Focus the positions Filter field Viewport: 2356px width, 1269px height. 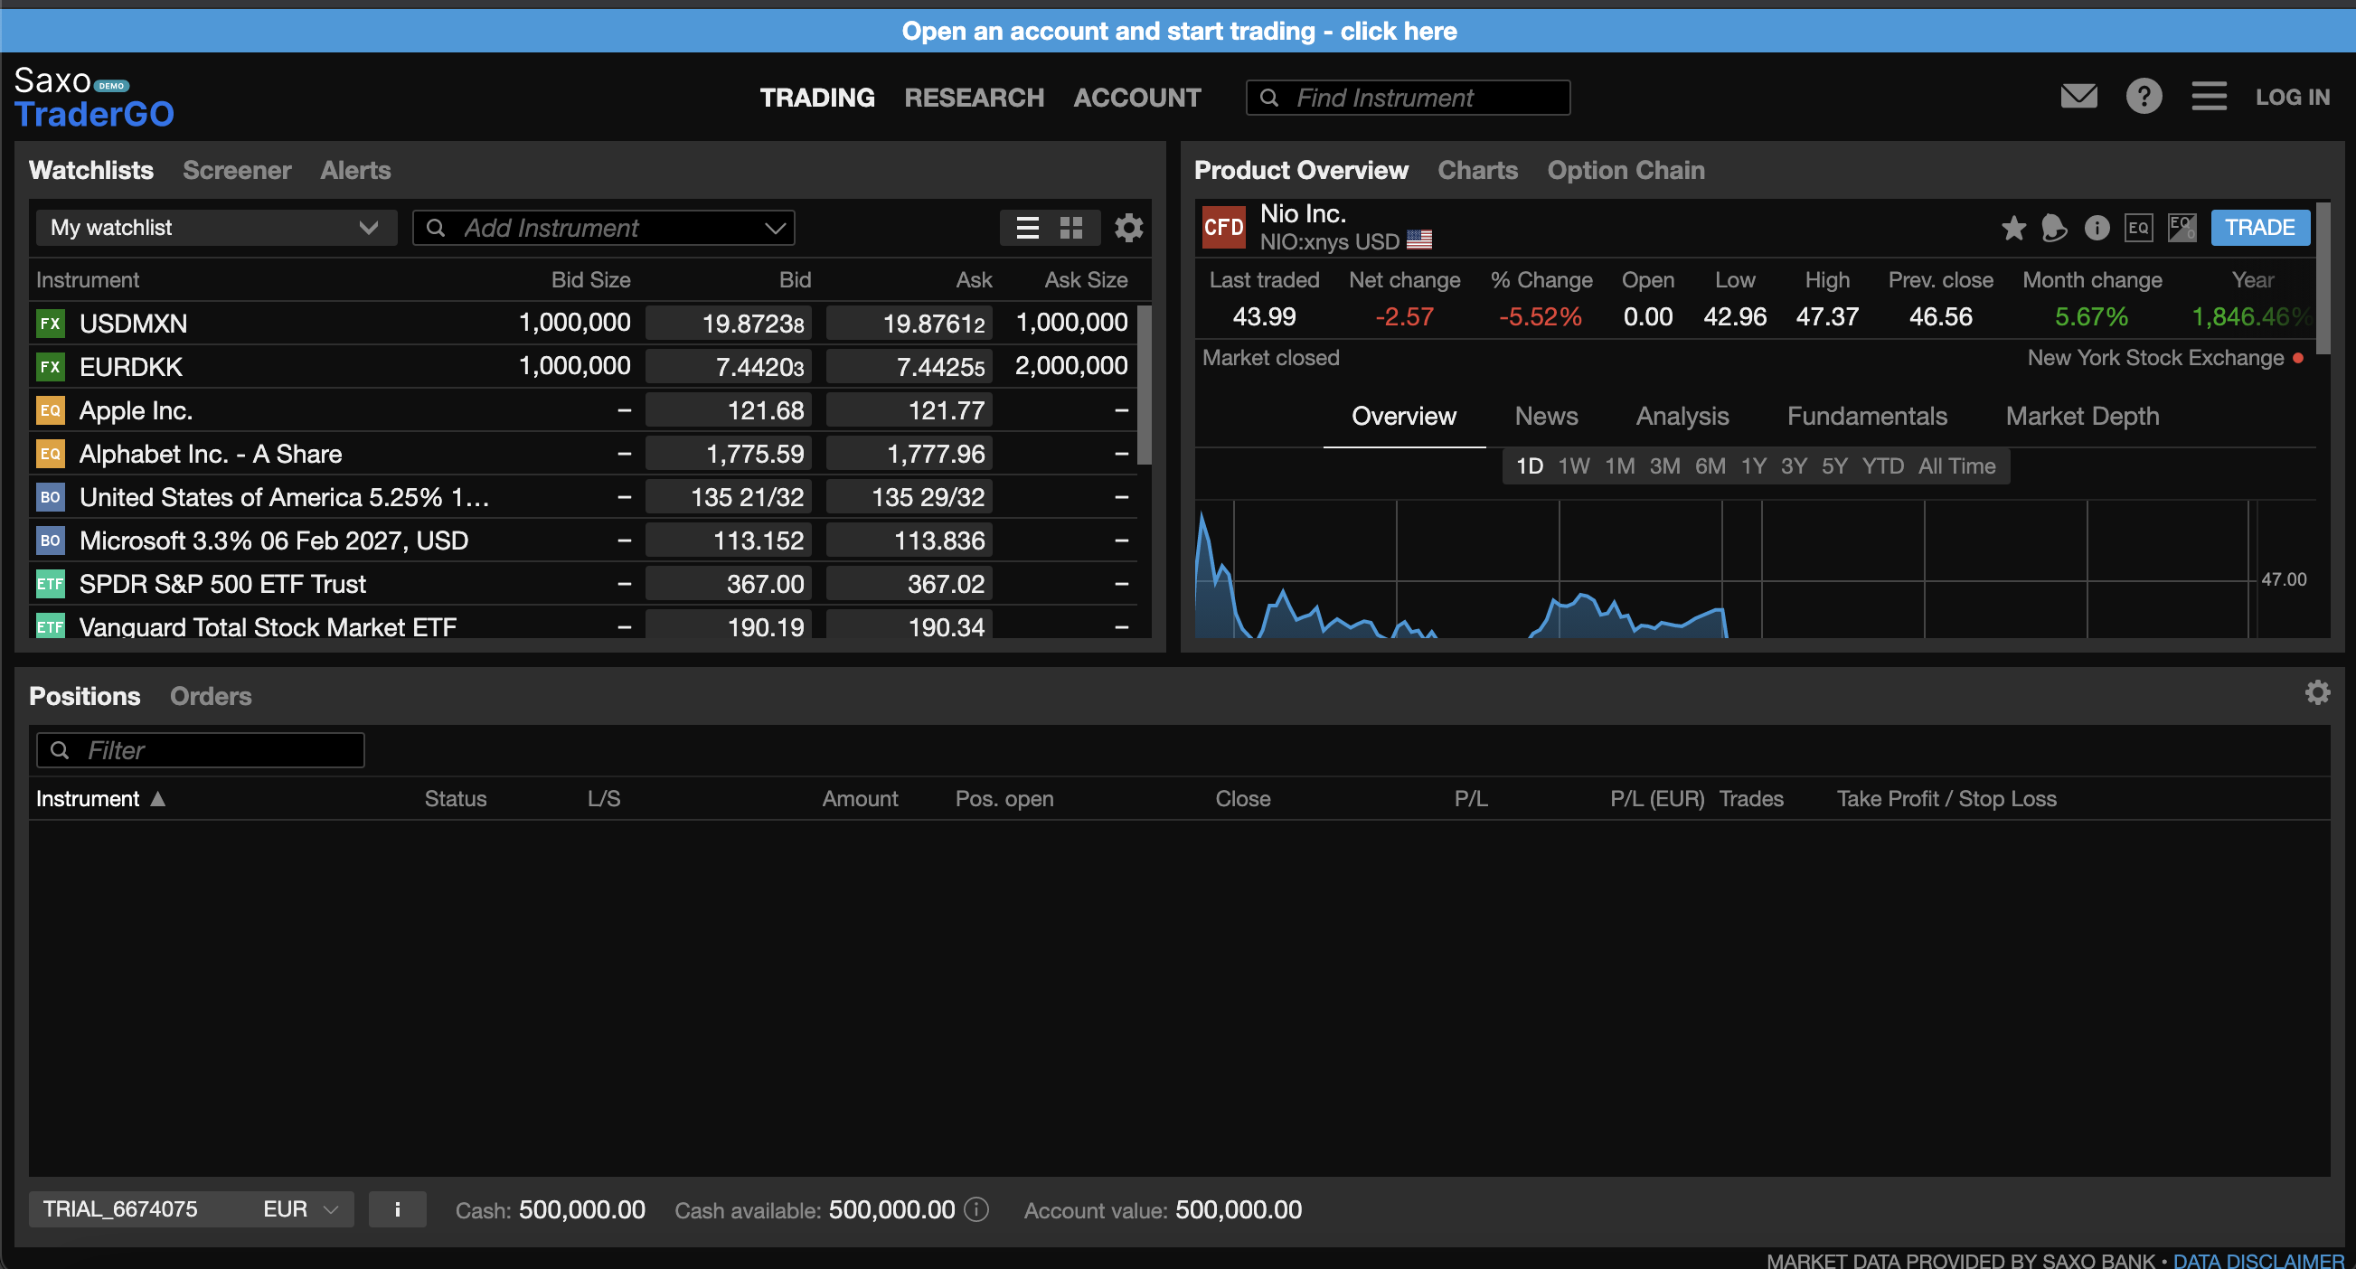(201, 750)
